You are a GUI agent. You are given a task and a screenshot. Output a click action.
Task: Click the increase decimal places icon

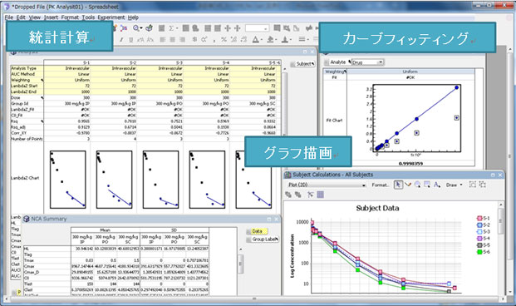[x=233, y=40]
